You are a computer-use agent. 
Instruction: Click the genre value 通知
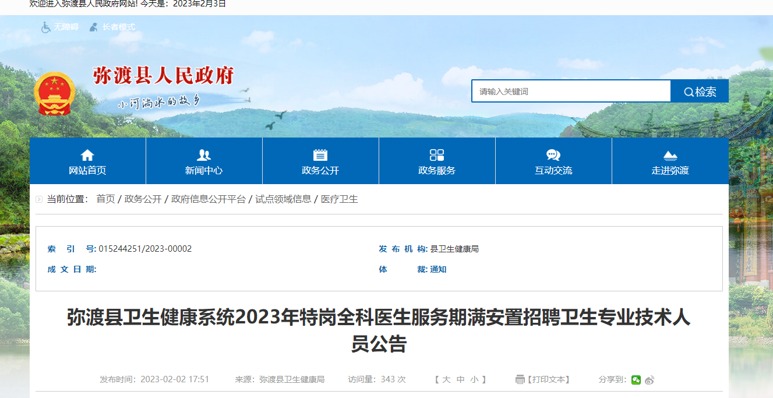438,269
